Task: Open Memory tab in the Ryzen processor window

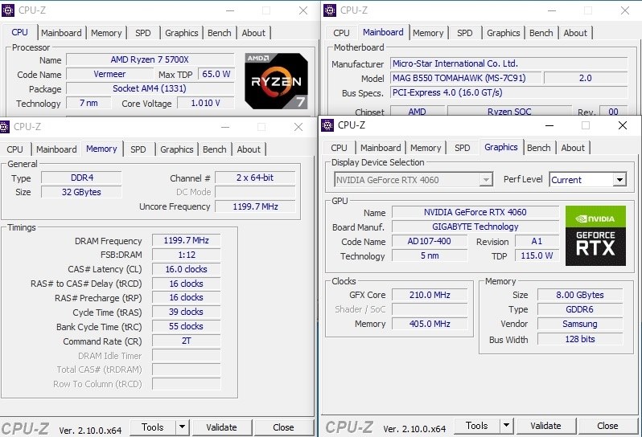Action: click(x=106, y=33)
